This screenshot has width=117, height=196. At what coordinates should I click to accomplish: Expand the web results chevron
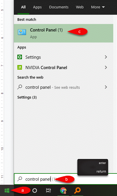click(106, 87)
